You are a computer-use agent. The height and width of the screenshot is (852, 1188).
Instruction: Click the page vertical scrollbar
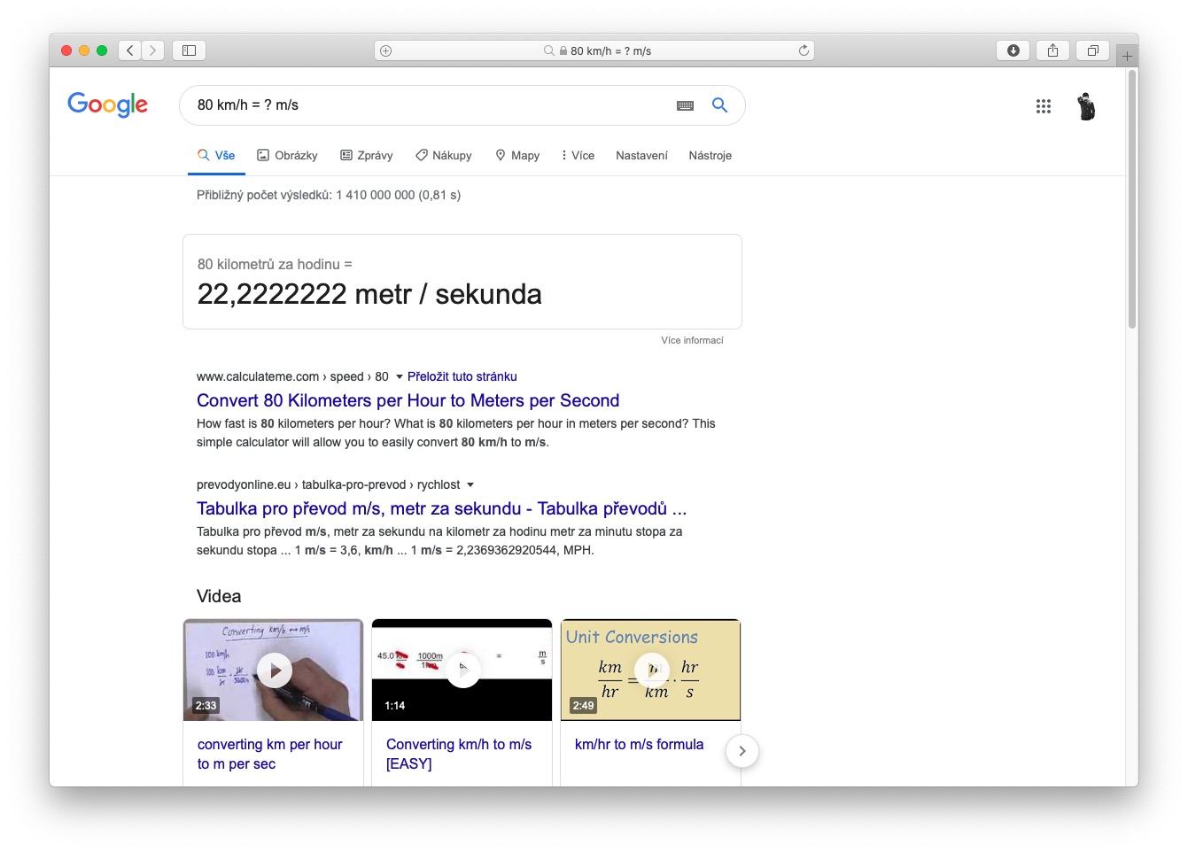click(x=1132, y=199)
